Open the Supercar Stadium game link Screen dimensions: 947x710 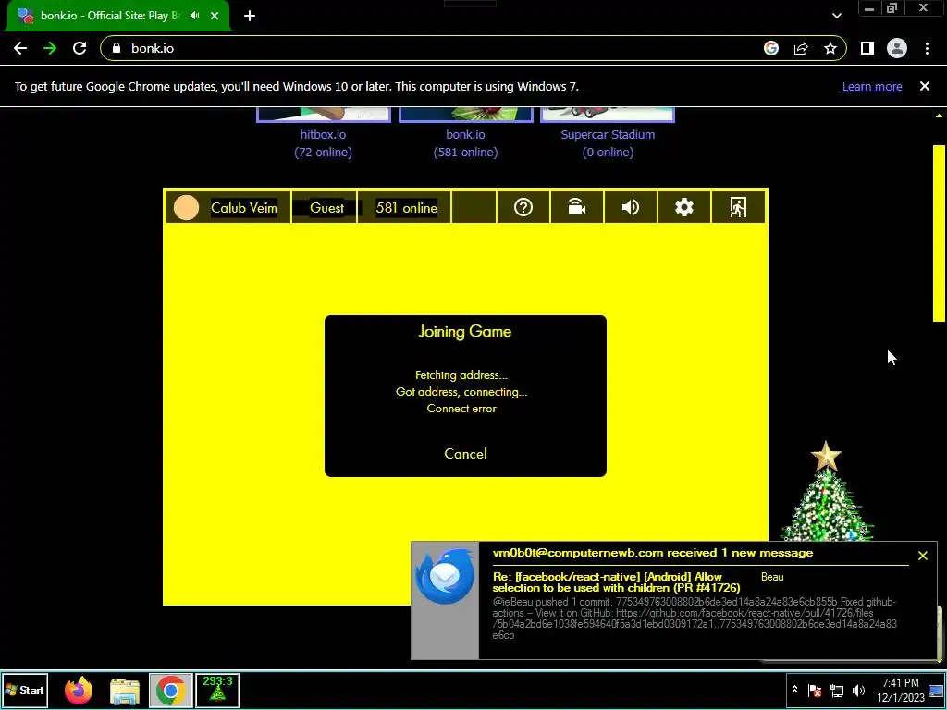[608, 135]
